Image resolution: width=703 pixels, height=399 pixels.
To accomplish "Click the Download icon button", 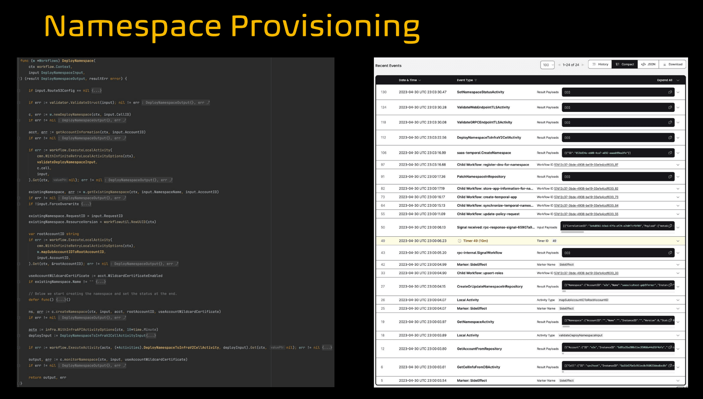I will tap(672, 64).
